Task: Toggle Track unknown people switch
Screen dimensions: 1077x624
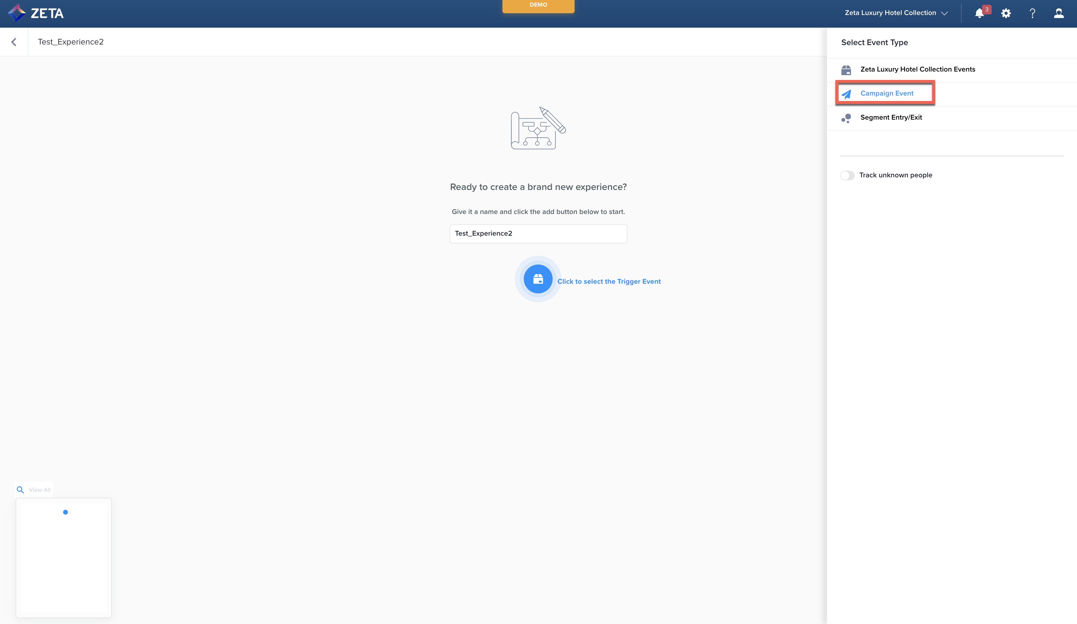Action: [847, 175]
